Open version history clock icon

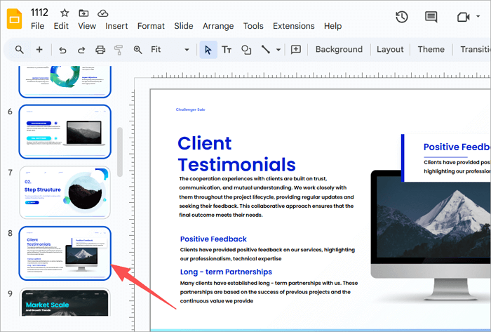pyautogui.click(x=401, y=17)
